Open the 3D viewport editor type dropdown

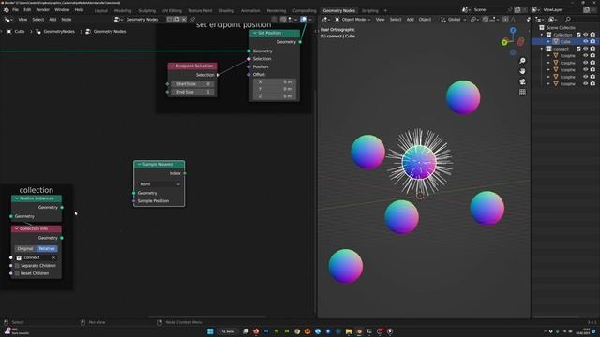coord(325,20)
